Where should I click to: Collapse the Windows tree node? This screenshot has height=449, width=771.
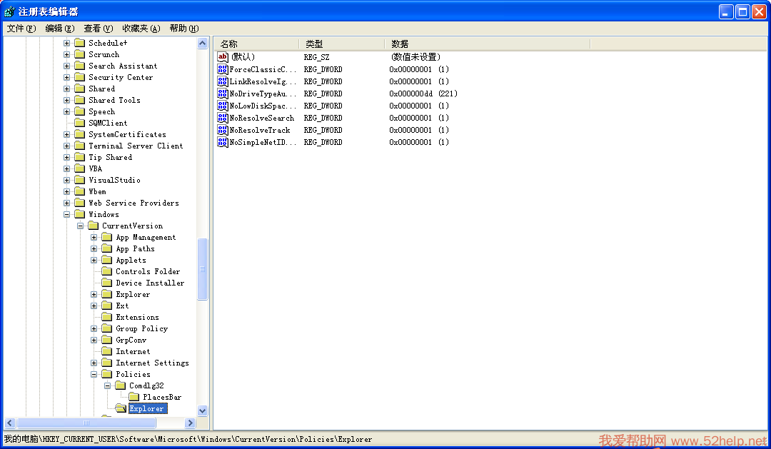(66, 214)
